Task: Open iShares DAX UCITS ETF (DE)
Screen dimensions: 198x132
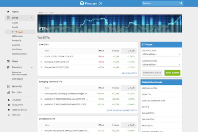Action: (88, 67)
